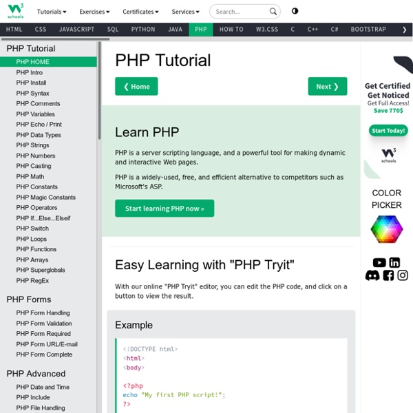Click the W3Schools logo in the ad
Screen dimensions: 413x413
pyautogui.click(x=388, y=156)
